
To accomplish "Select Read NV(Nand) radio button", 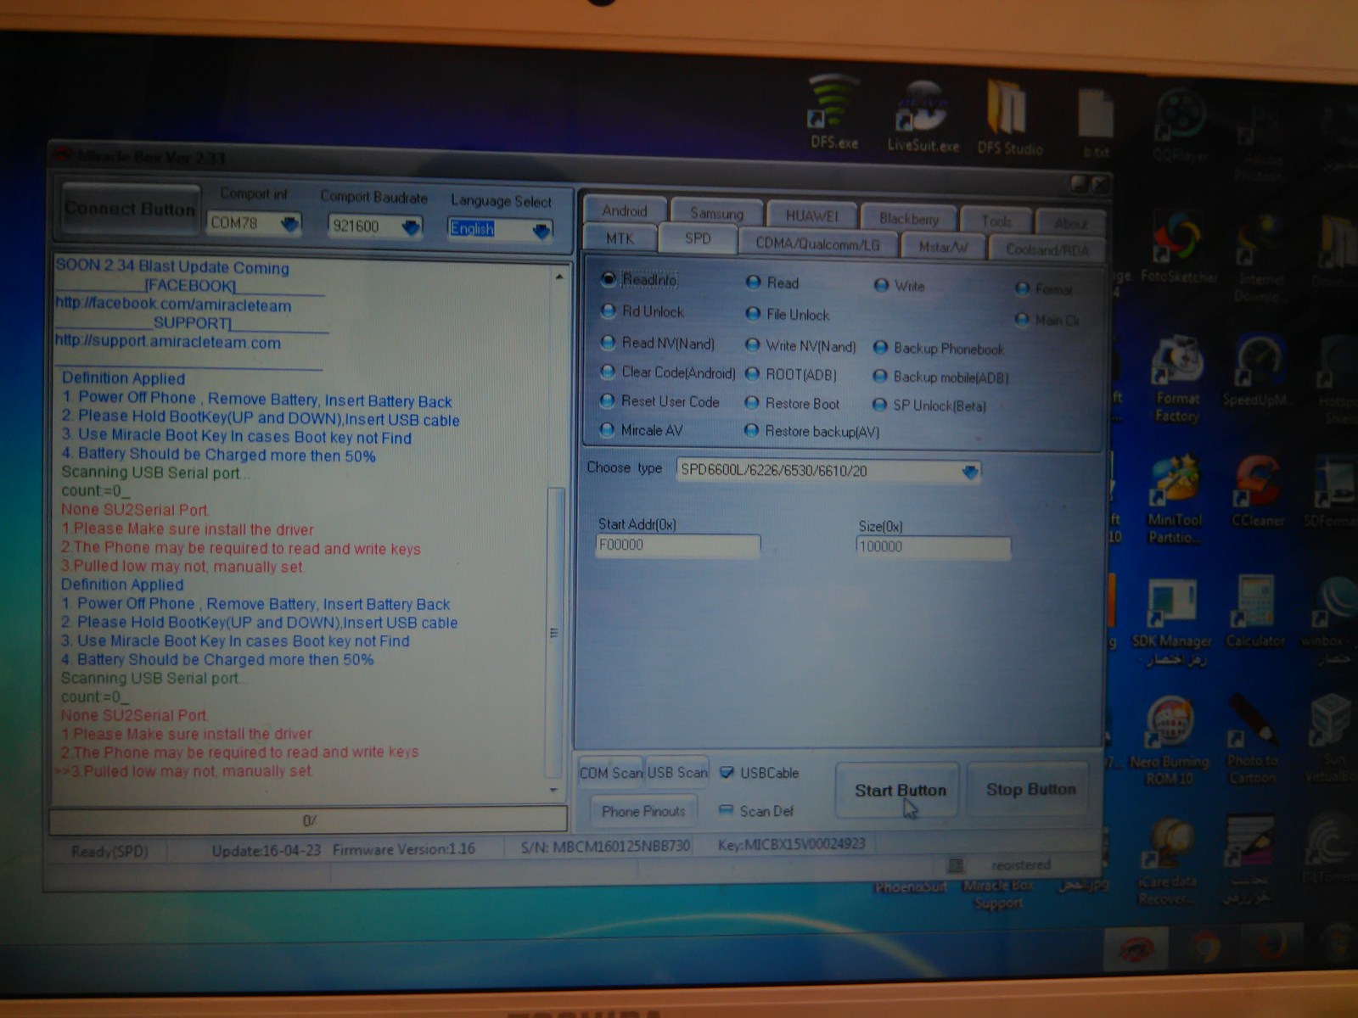I will tap(658, 343).
